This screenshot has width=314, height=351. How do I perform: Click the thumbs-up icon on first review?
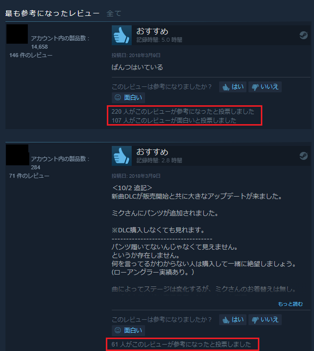[x=122, y=35]
